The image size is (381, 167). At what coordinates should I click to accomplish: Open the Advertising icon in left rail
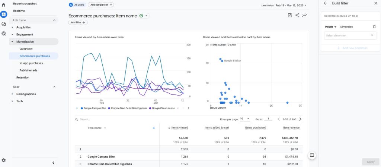(4, 34)
